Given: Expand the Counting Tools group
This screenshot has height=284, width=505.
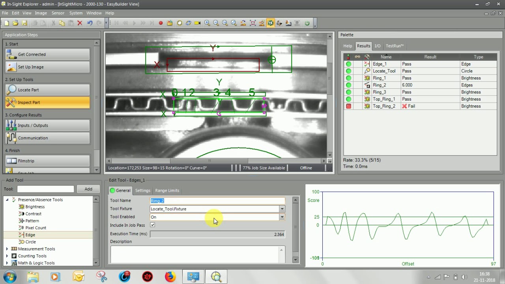Looking at the screenshot, I should coord(7,256).
